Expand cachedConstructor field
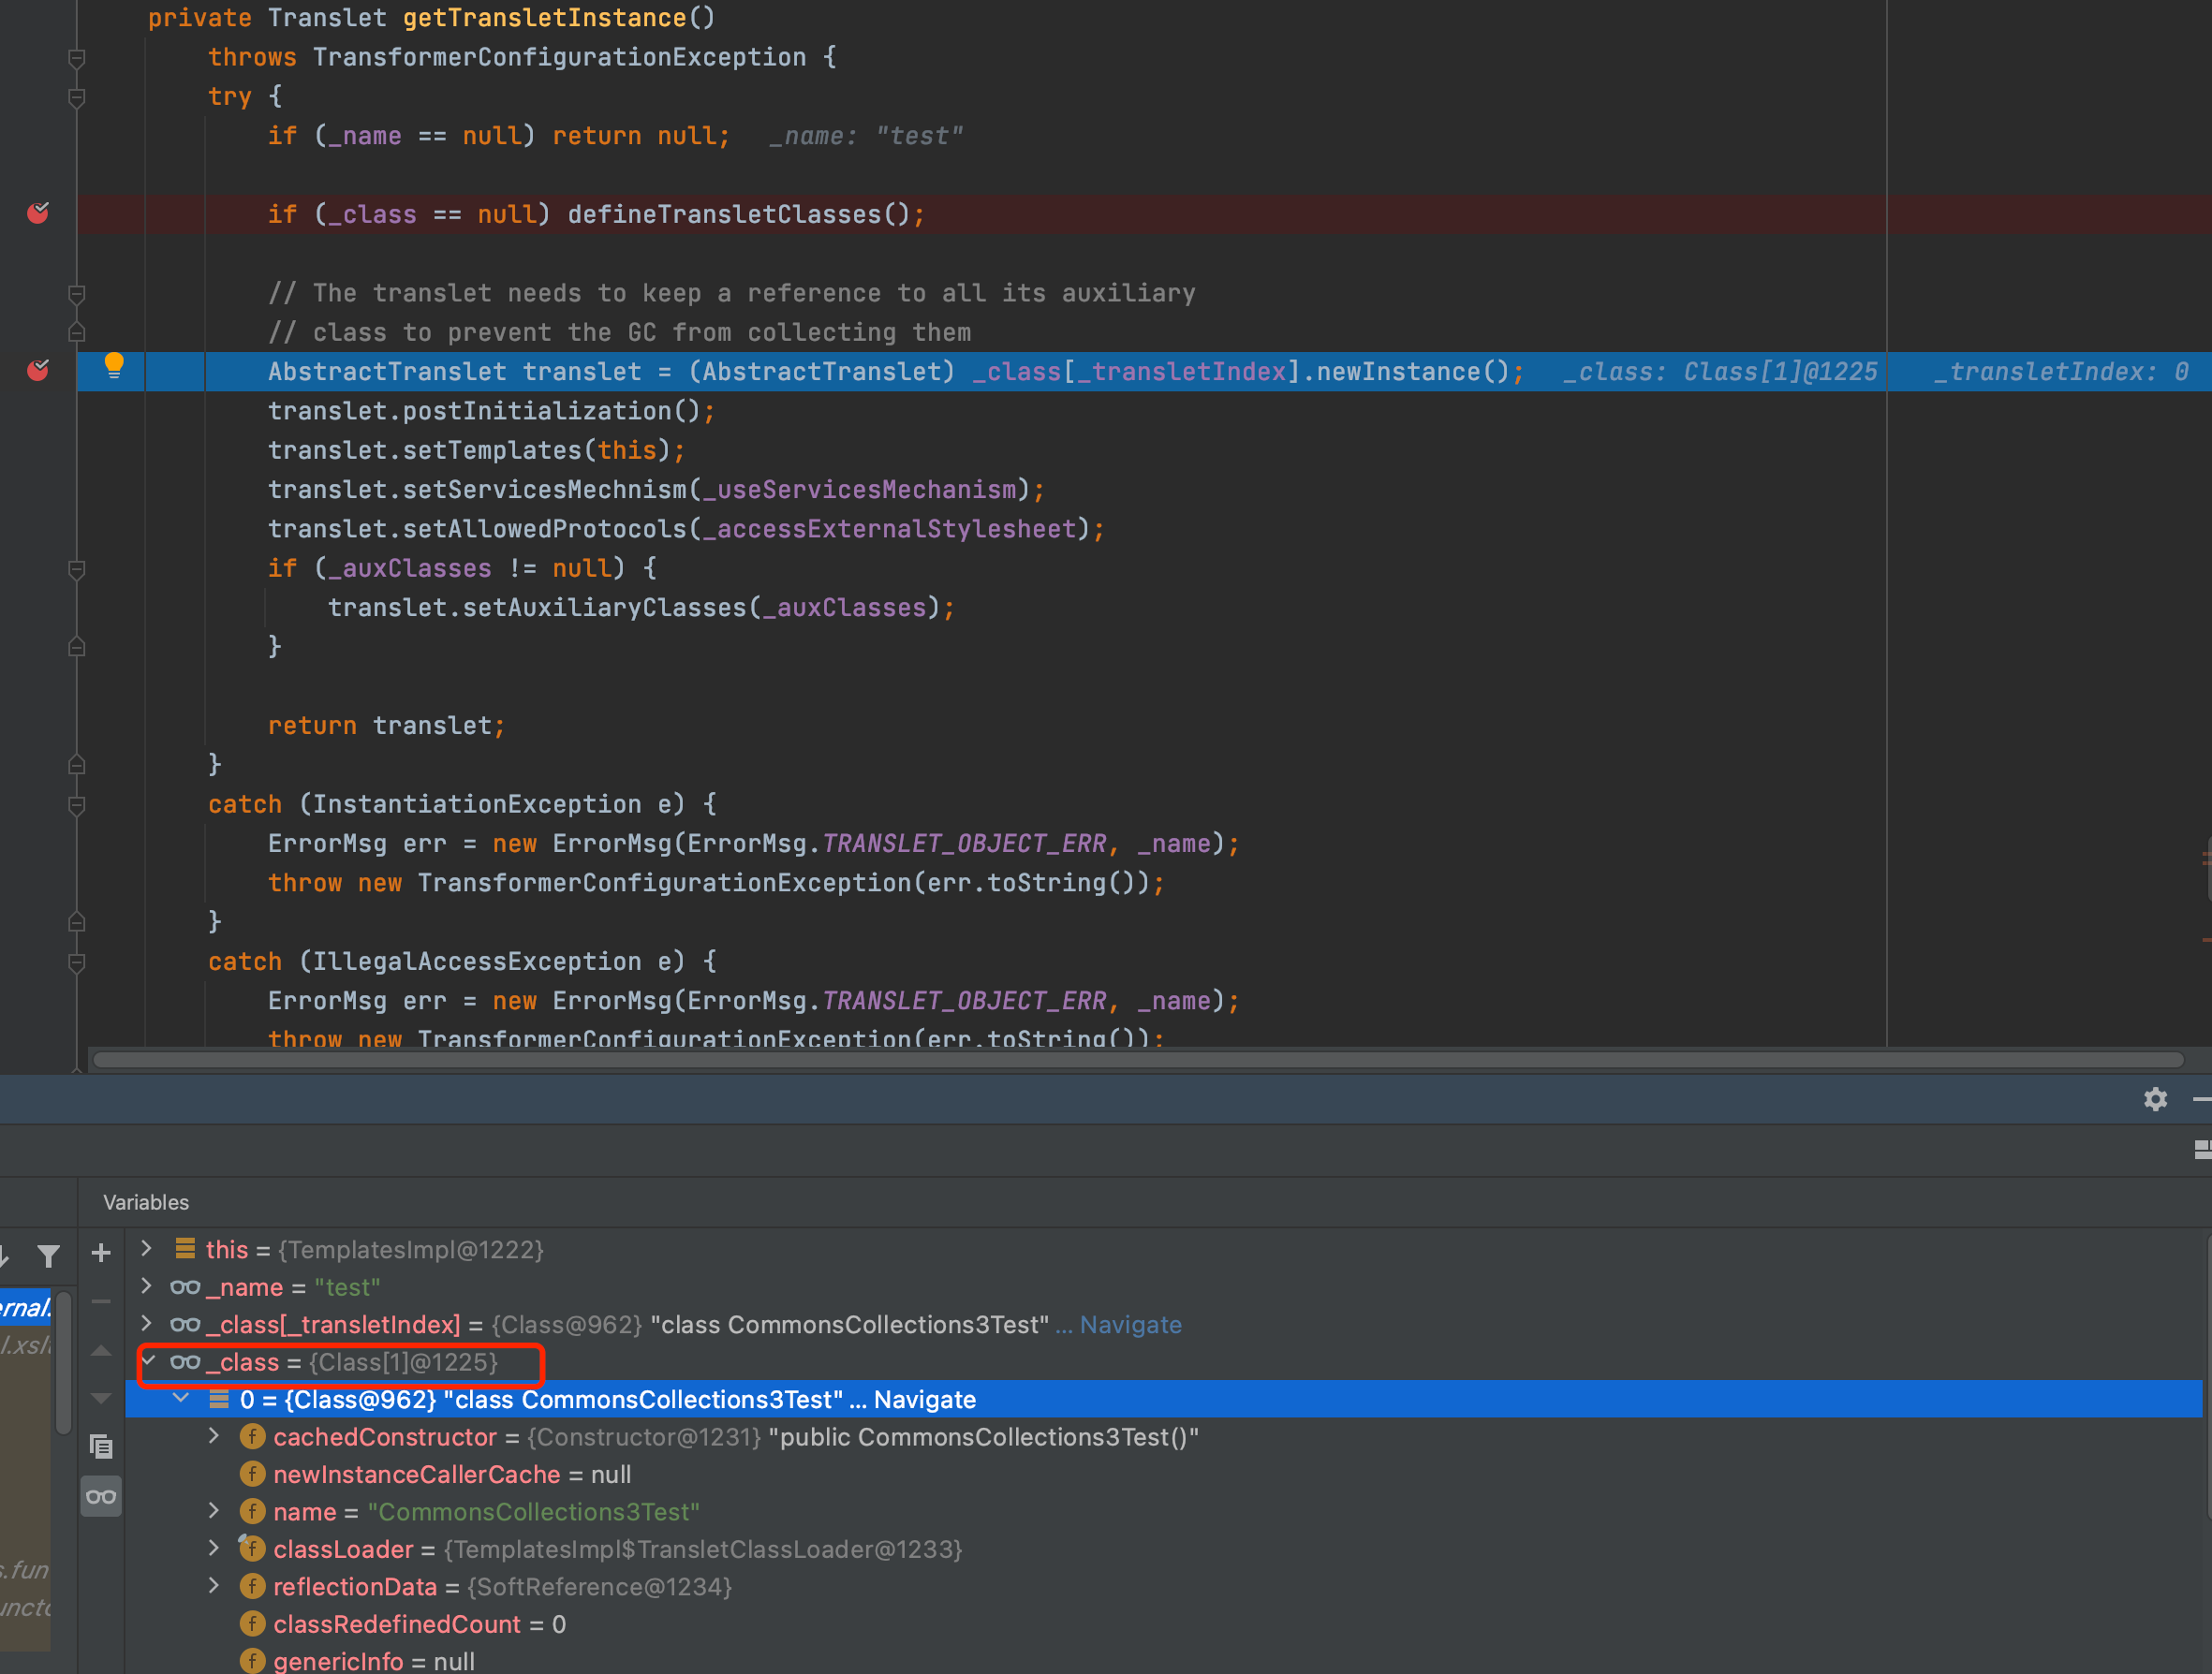Viewport: 2212px width, 1674px height. (x=214, y=1436)
